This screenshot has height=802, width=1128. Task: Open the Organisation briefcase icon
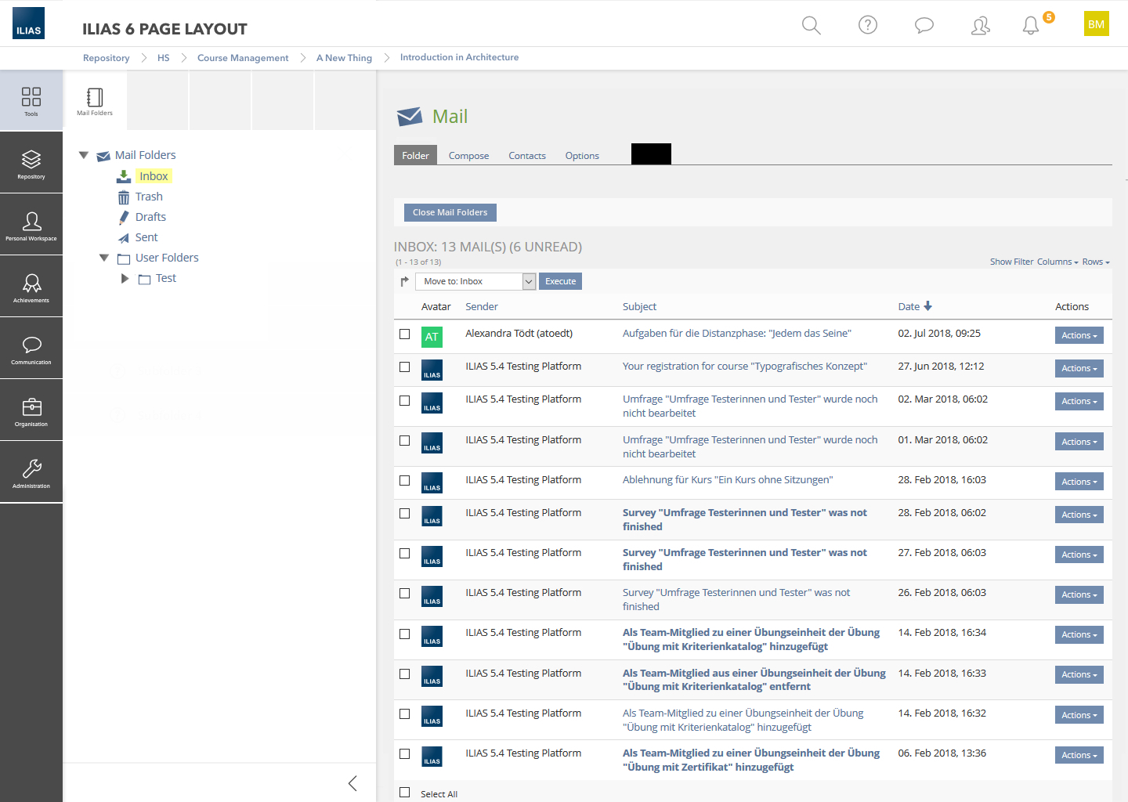coord(31,410)
